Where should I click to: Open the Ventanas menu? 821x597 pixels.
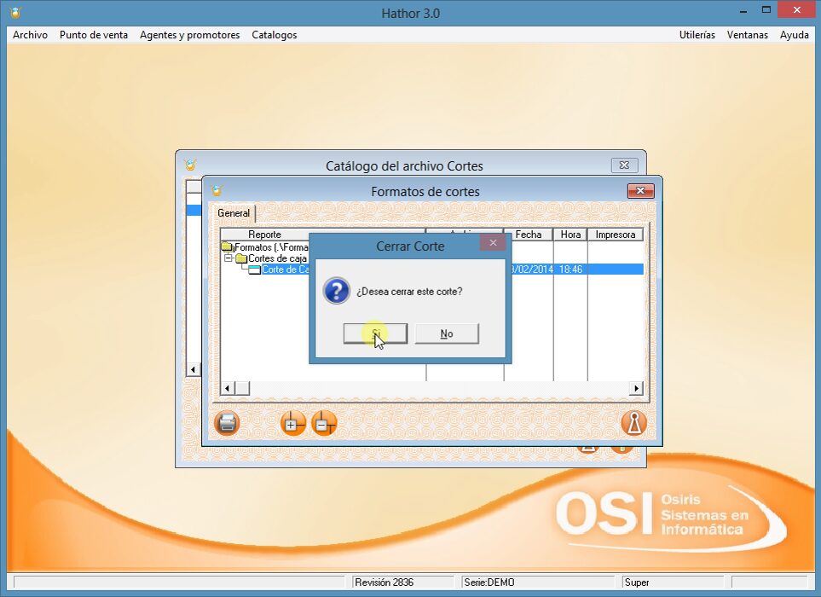pos(747,35)
